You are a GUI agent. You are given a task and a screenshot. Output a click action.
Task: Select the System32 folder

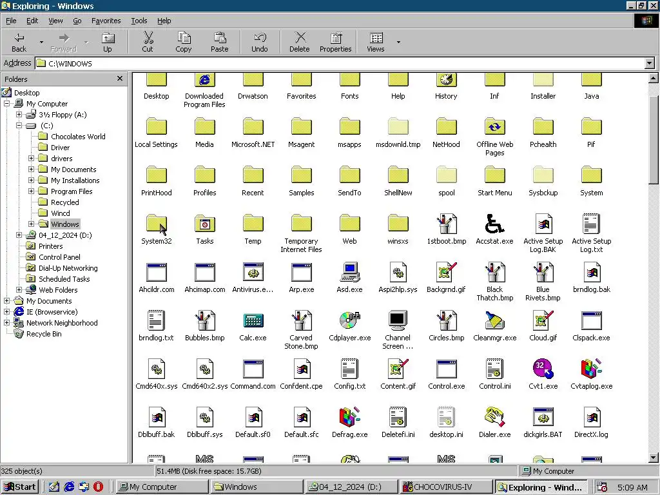[x=157, y=224]
